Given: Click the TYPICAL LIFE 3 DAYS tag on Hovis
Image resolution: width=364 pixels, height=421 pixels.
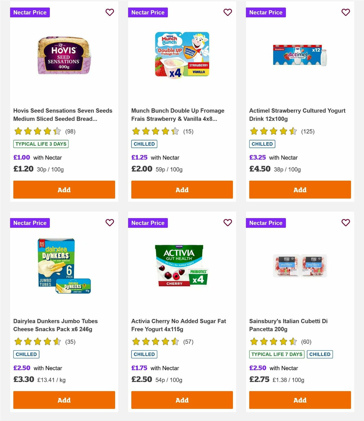Looking at the screenshot, I should 41,144.
